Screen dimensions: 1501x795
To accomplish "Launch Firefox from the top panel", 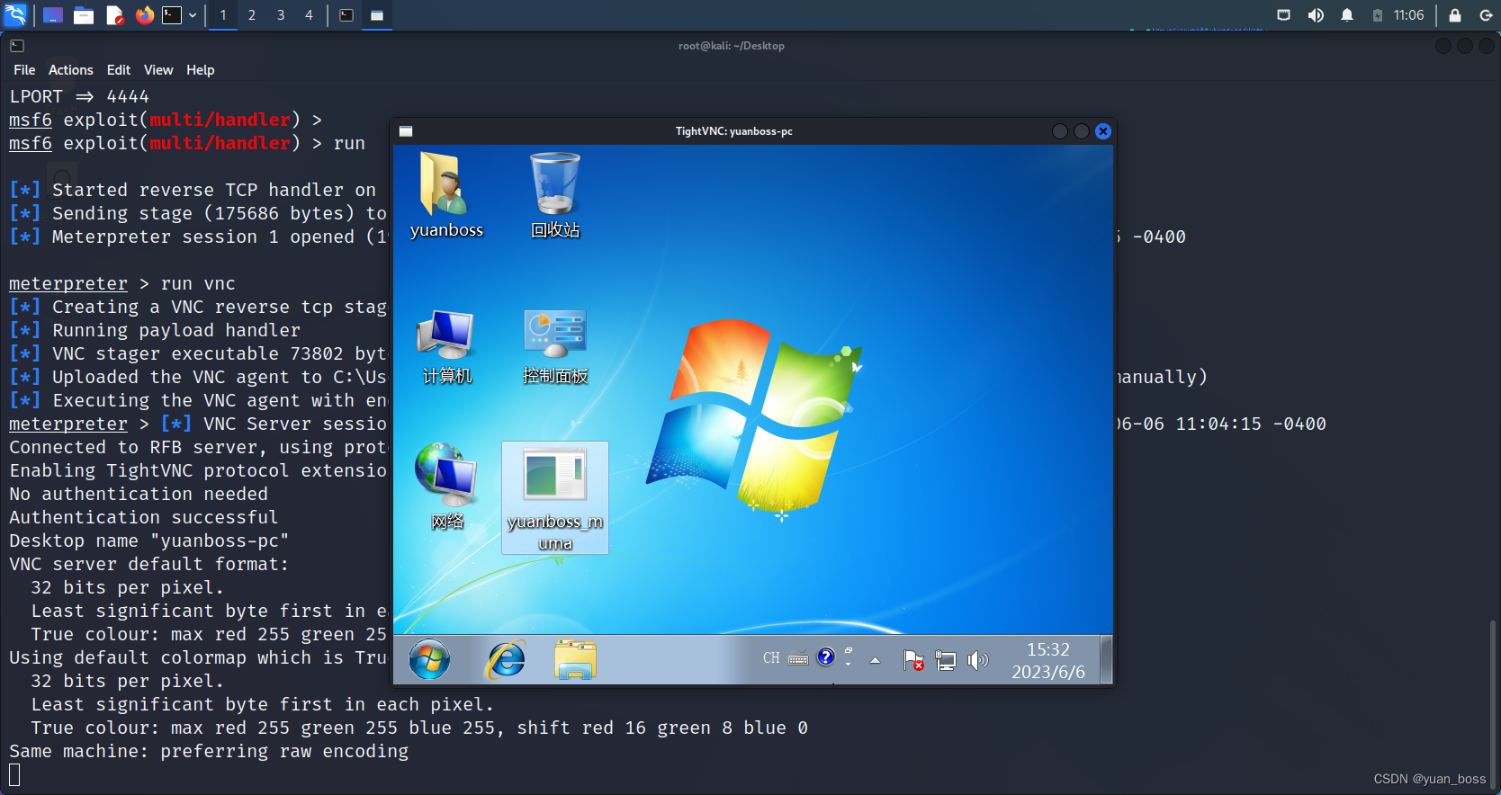I will point(145,15).
